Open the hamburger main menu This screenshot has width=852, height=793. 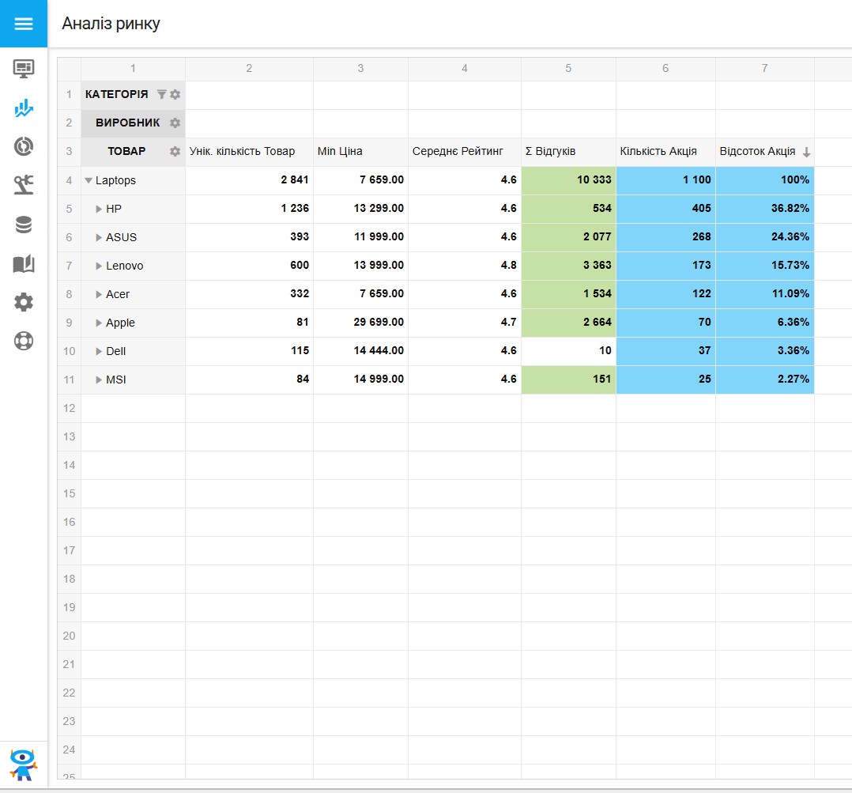coord(24,24)
